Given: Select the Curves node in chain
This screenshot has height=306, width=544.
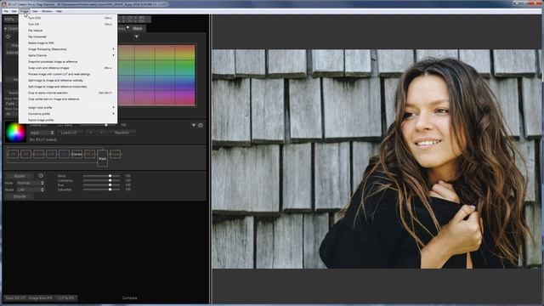Looking at the screenshot, I should (x=76, y=154).
